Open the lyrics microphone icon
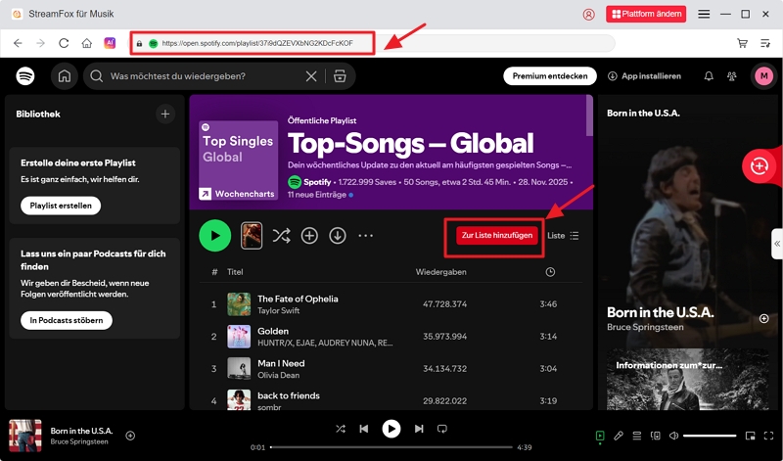Image resolution: width=783 pixels, height=461 pixels. pos(619,436)
